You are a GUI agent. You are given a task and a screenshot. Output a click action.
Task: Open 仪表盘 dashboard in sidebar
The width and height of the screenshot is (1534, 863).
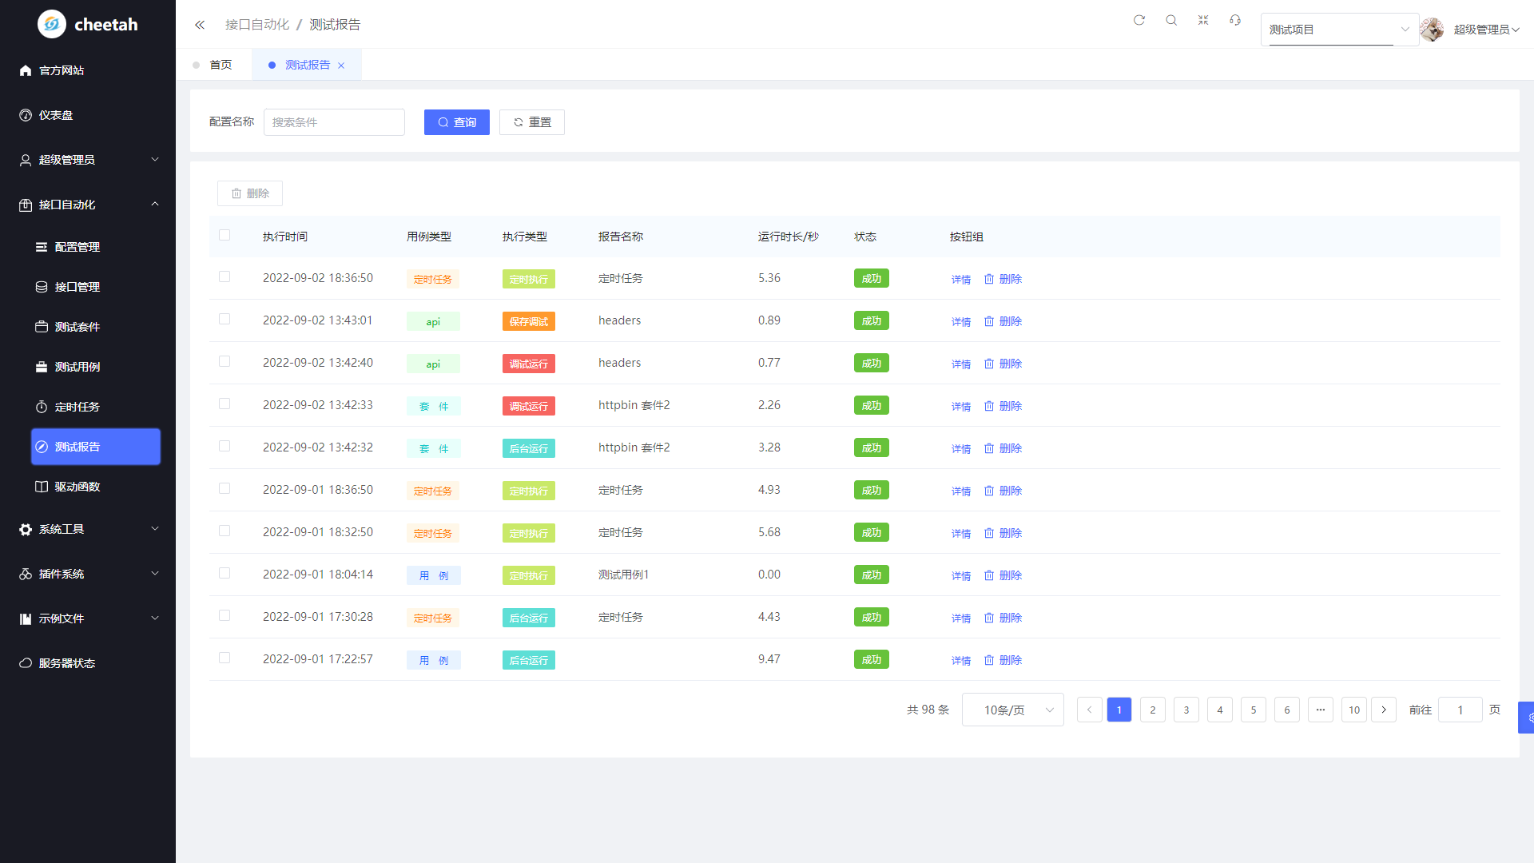pyautogui.click(x=56, y=115)
